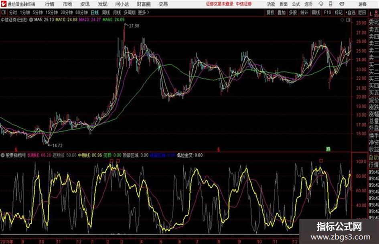Open the 版面 menu
The height and width of the screenshot is (244, 379).
[x=284, y=4]
